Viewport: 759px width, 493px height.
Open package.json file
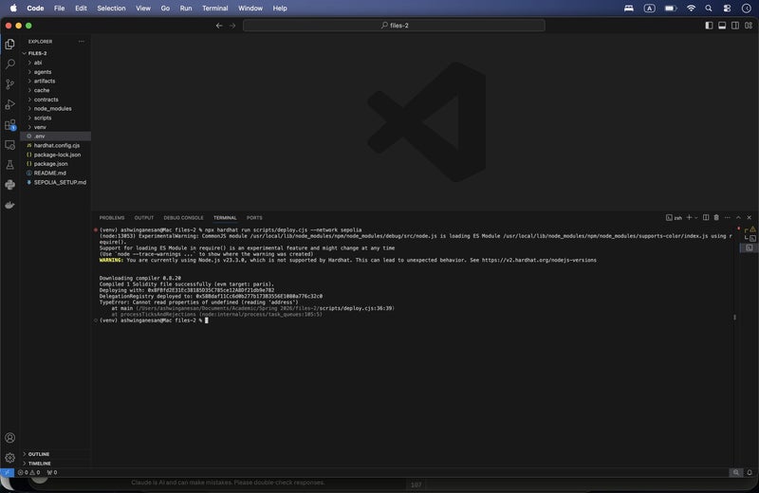coord(55,163)
